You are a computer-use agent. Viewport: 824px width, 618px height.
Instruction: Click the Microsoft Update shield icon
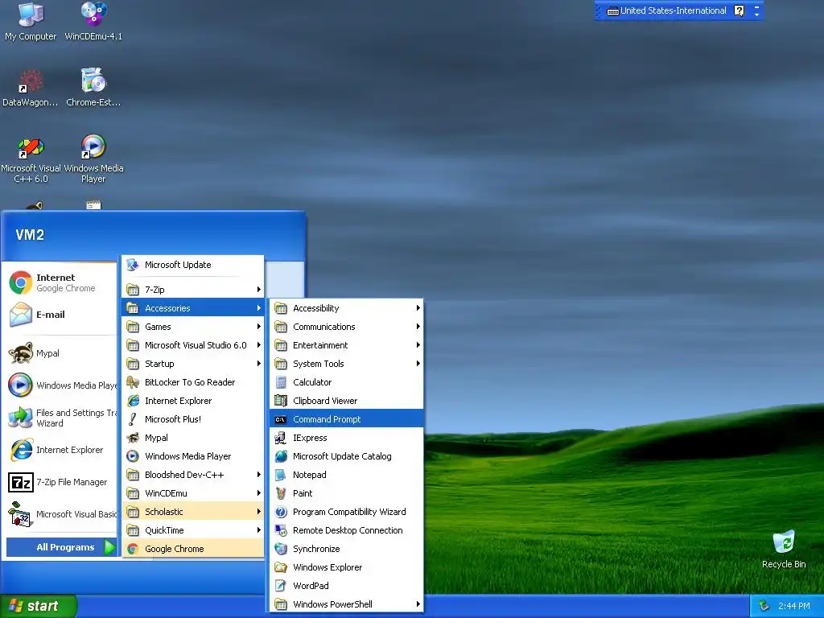(133, 264)
